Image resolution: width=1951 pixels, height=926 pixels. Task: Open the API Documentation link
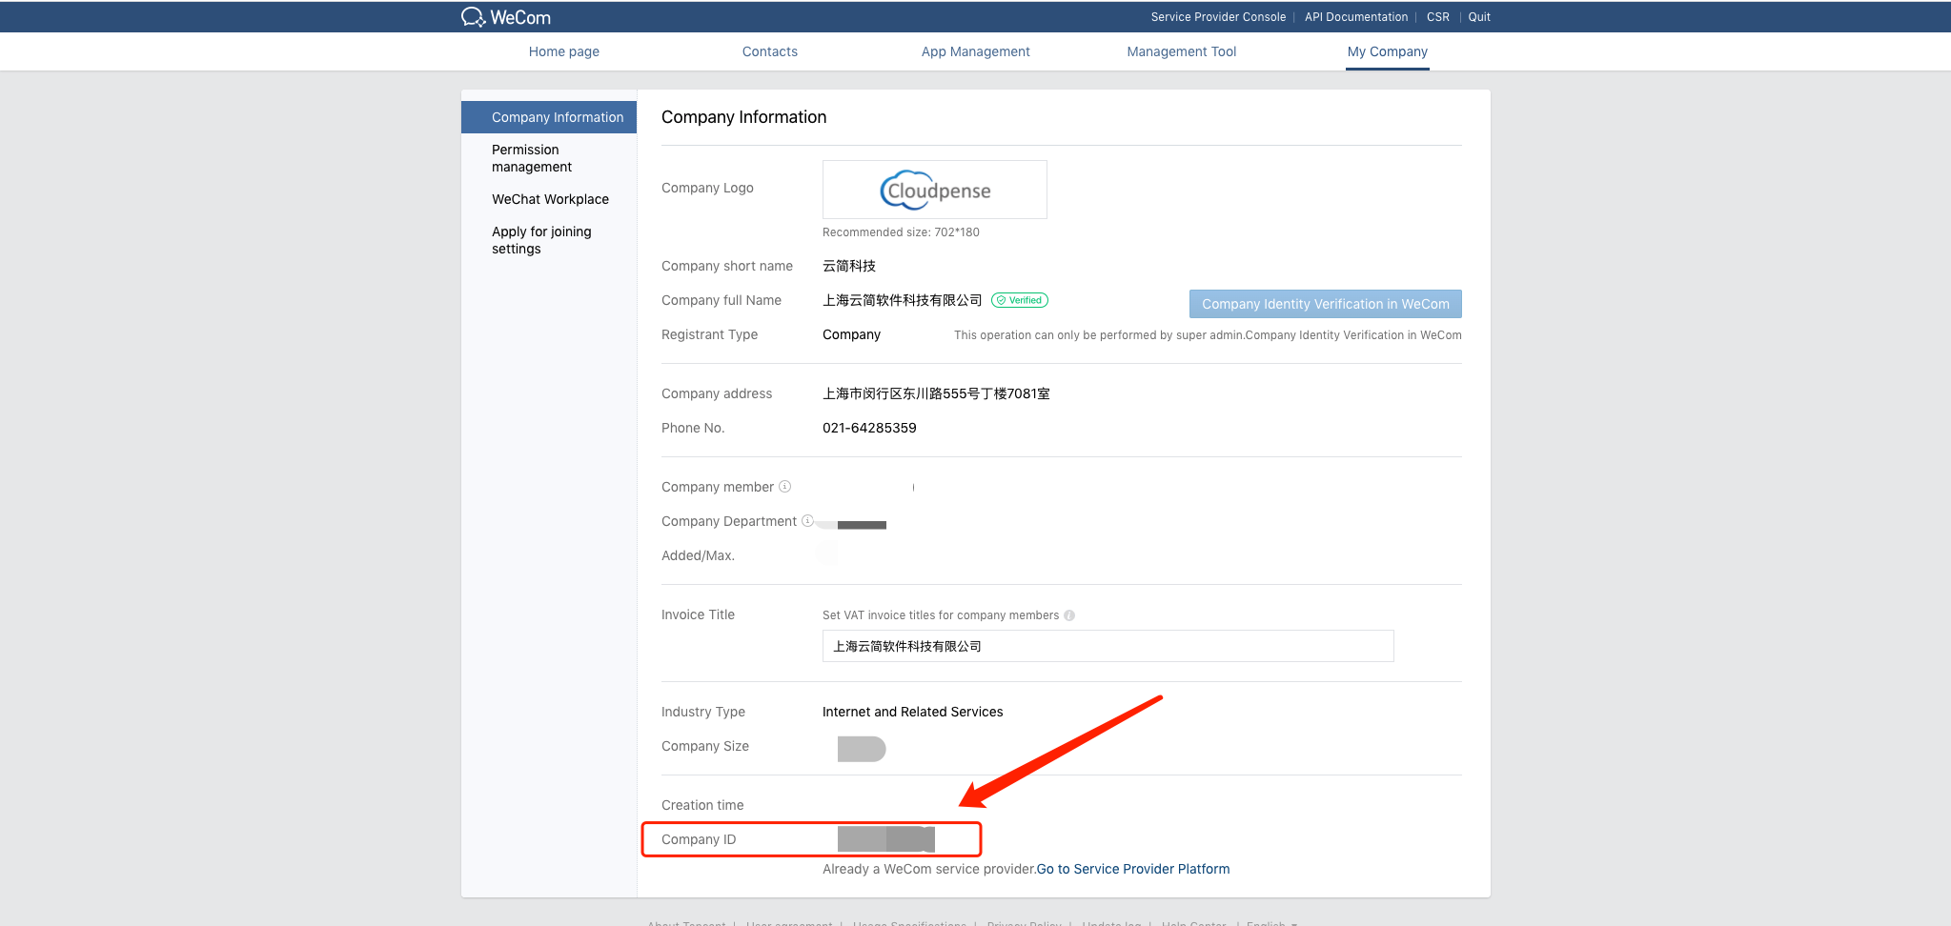(x=1356, y=17)
